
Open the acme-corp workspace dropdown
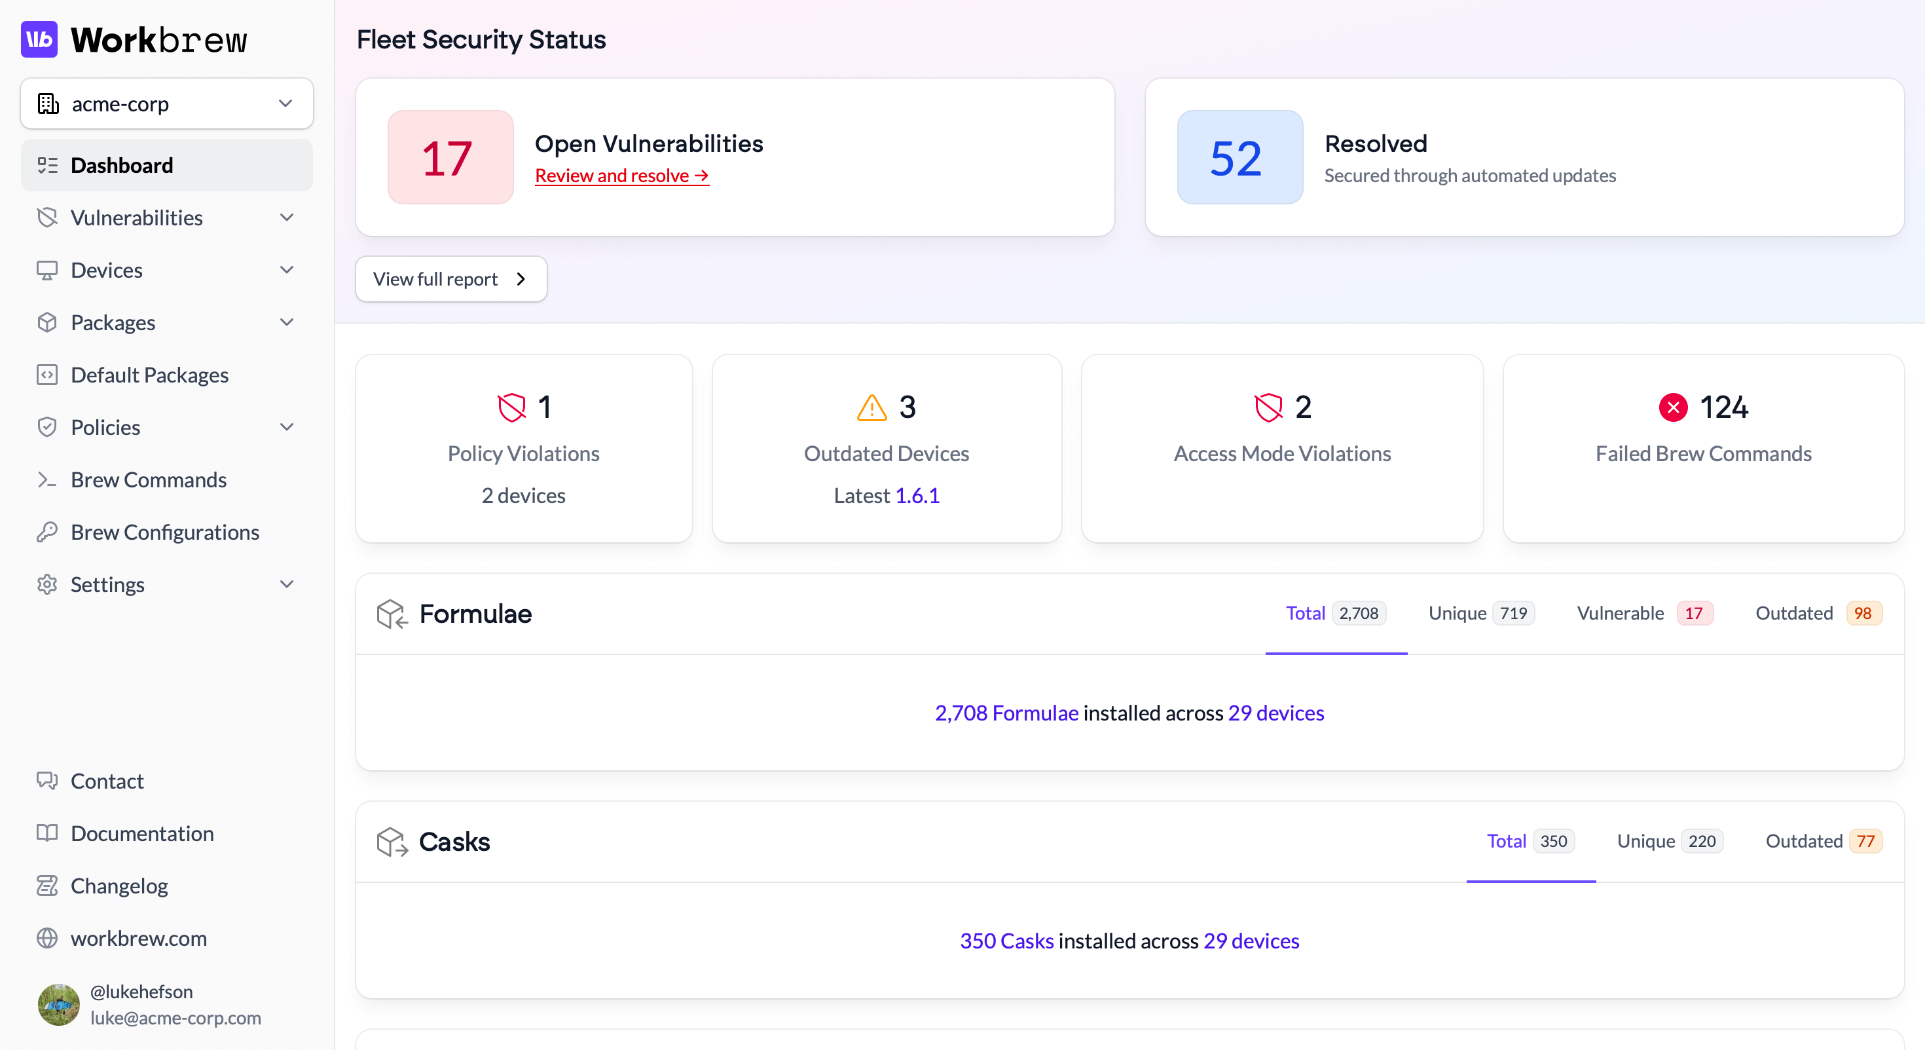167,104
